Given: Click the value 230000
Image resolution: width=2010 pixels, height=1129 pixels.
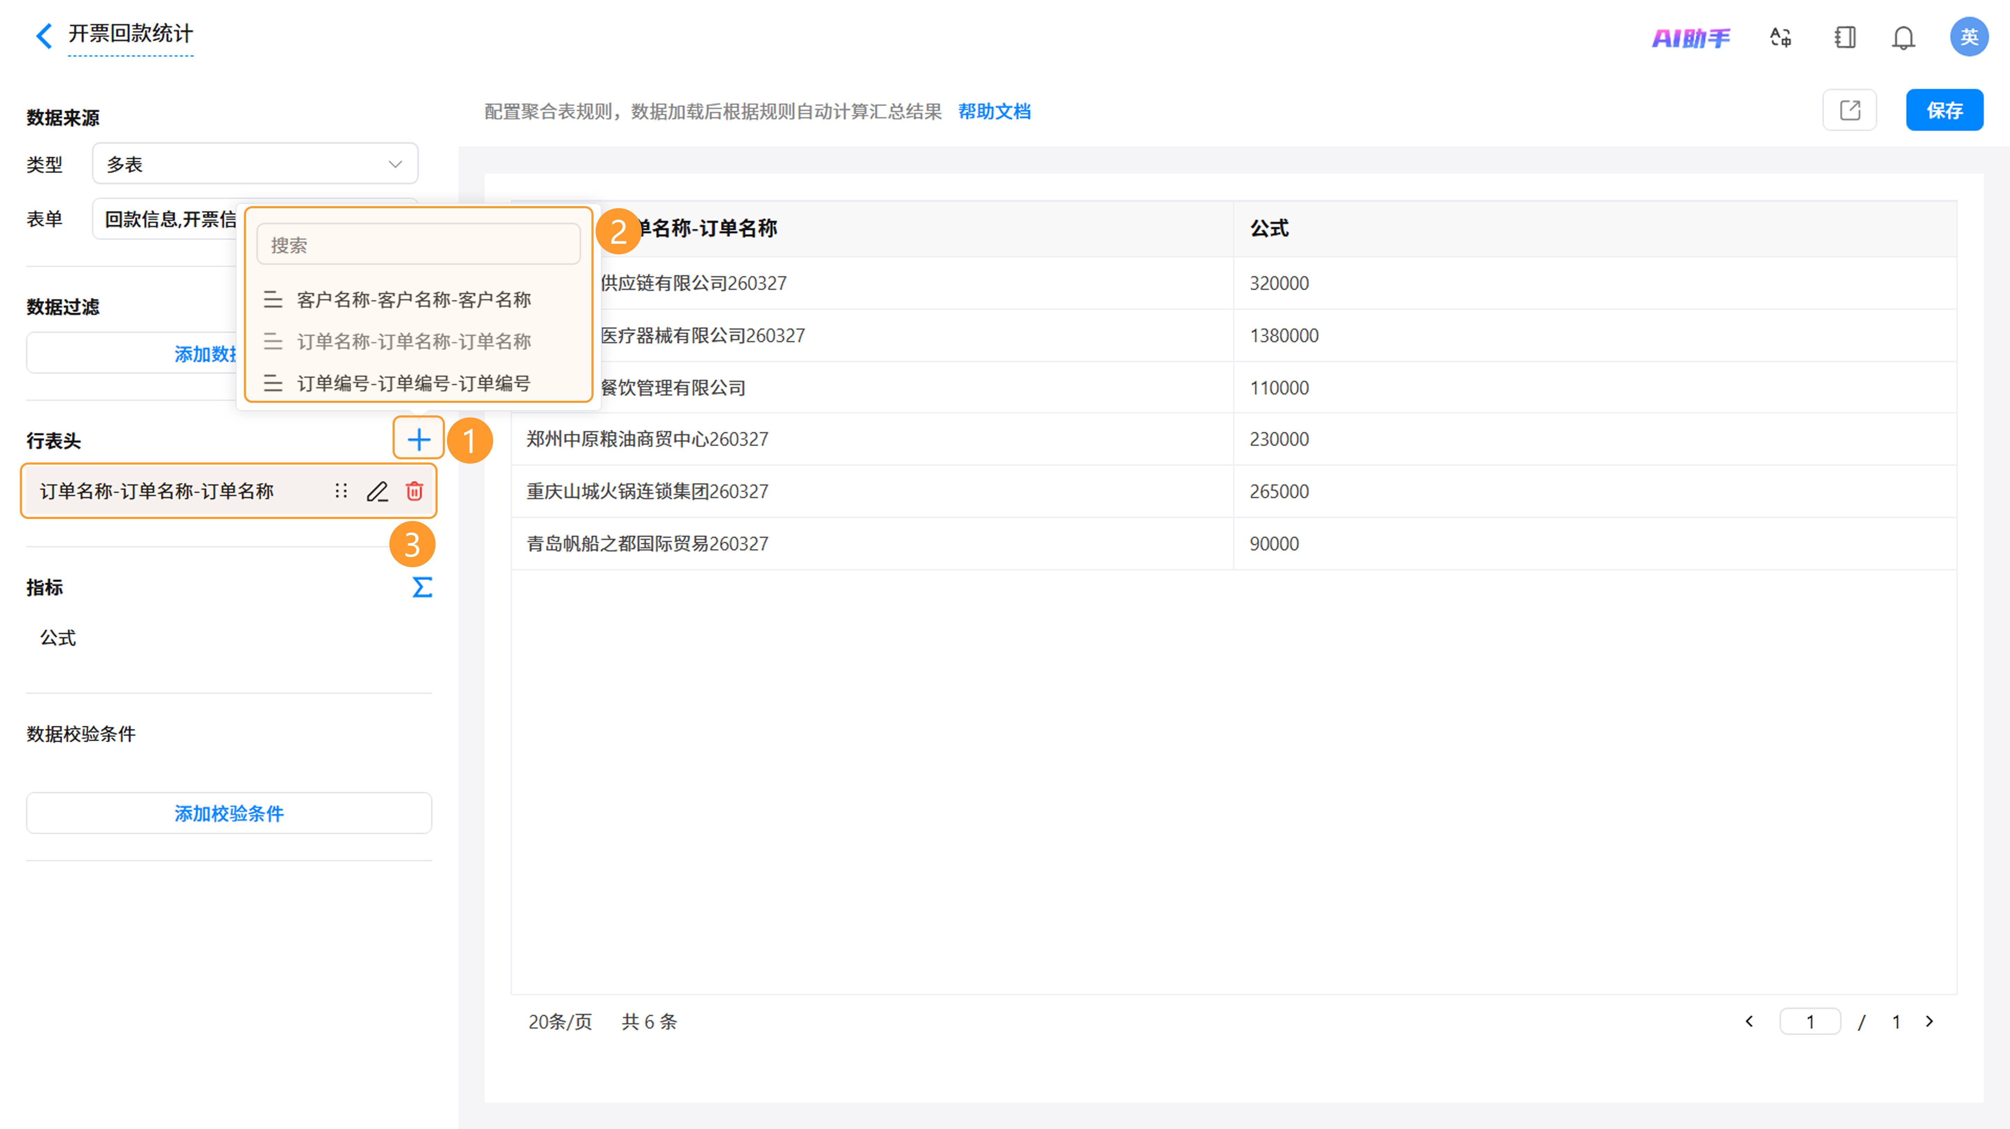Looking at the screenshot, I should tap(1279, 439).
